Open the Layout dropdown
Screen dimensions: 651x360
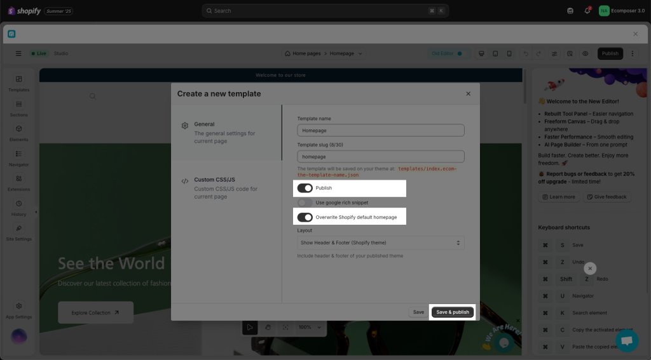380,243
